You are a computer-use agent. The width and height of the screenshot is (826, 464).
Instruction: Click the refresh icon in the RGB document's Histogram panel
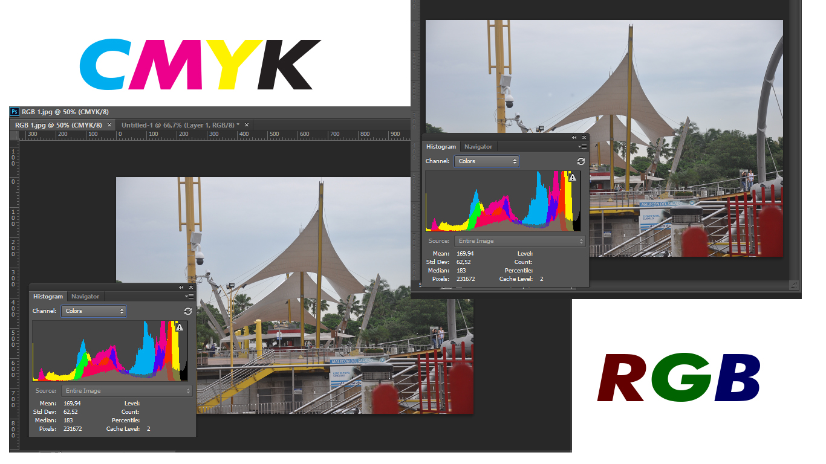pos(580,161)
